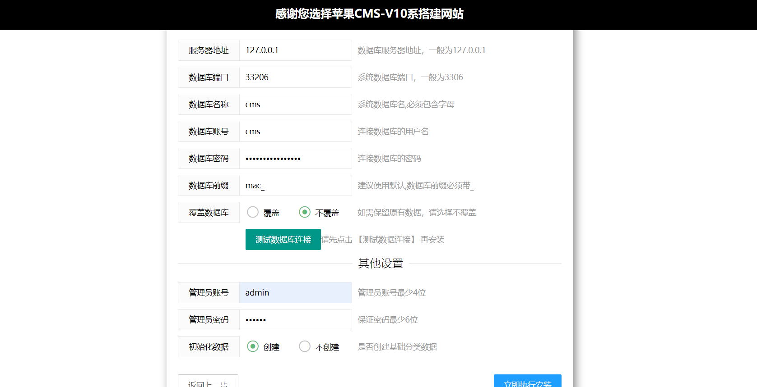This screenshot has width=757, height=387.
Task: Click the 管理员账号 field containing admin
Action: (295, 293)
